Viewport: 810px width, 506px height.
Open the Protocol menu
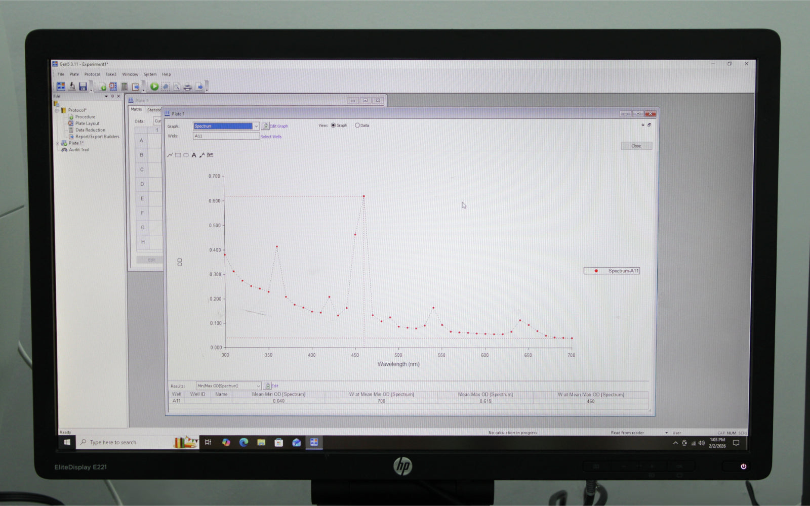coord(92,74)
